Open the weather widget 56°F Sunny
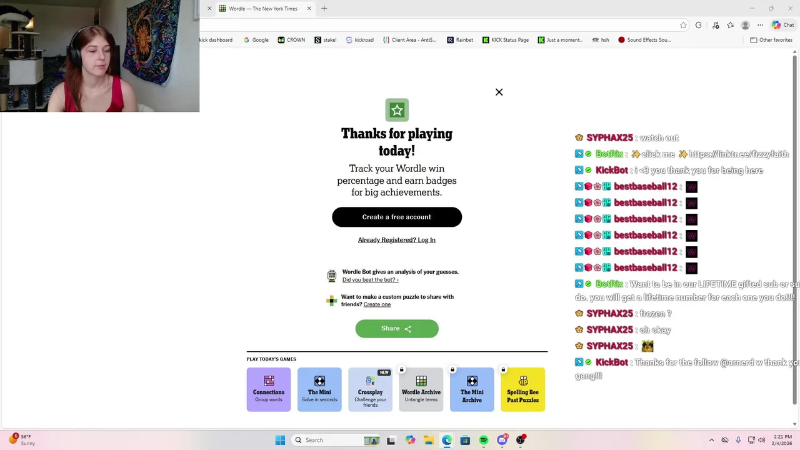 pyautogui.click(x=21, y=440)
